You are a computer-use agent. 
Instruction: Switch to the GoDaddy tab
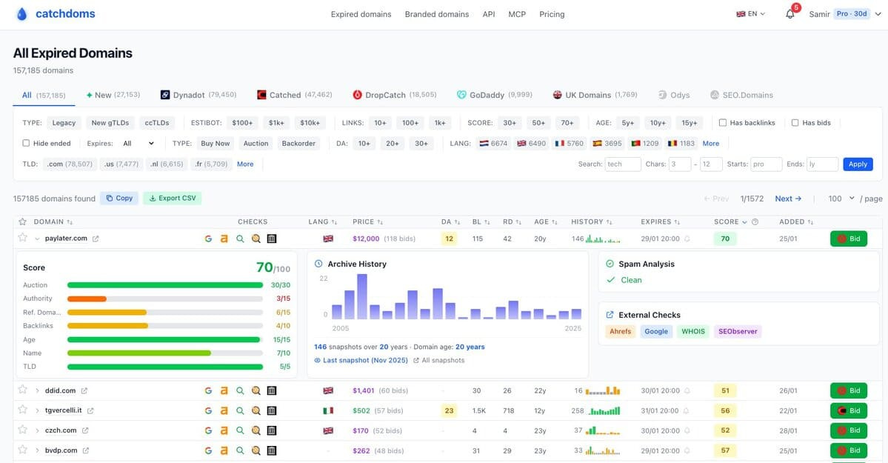(x=495, y=95)
